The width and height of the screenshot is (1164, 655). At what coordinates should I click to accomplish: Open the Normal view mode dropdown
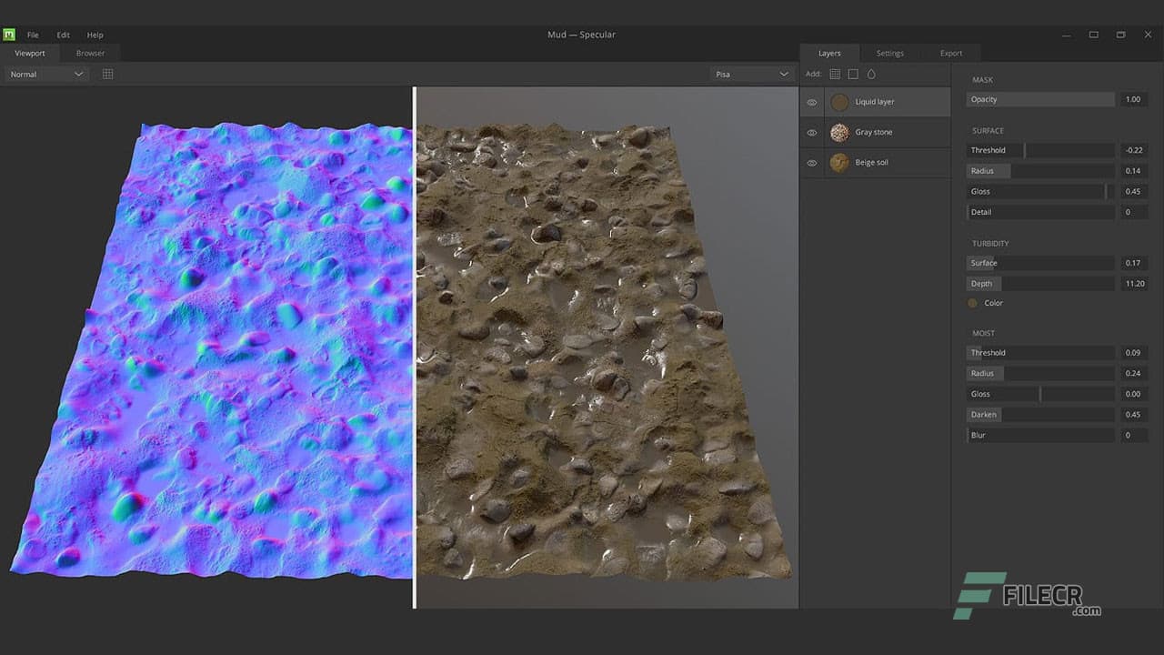(41, 74)
